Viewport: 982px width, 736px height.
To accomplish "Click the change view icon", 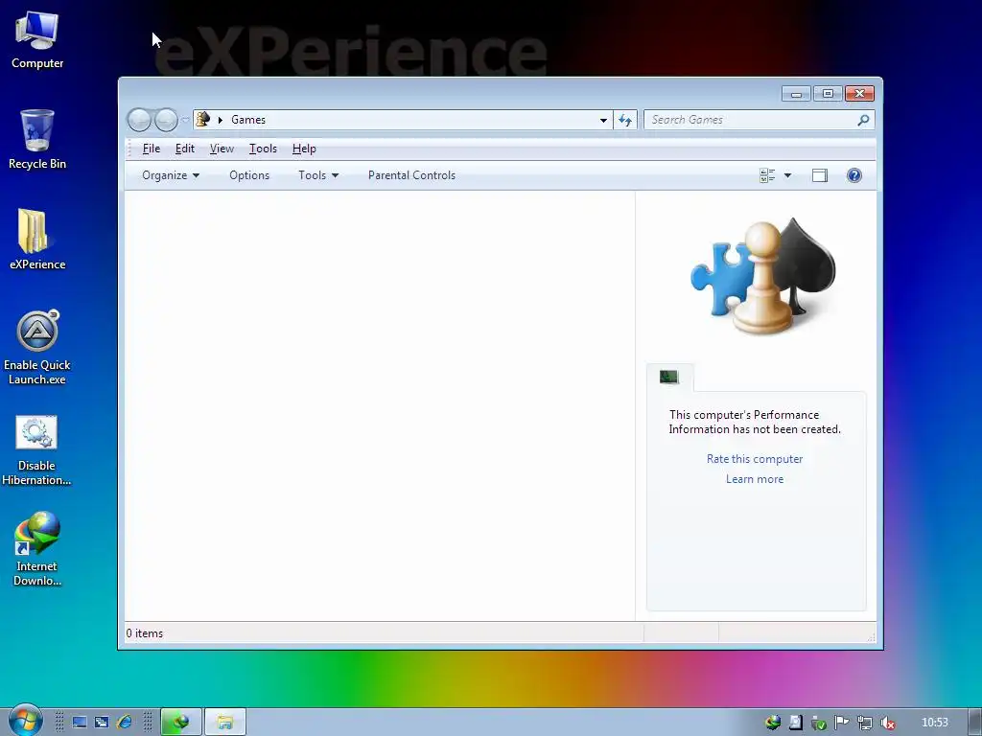I will (767, 176).
